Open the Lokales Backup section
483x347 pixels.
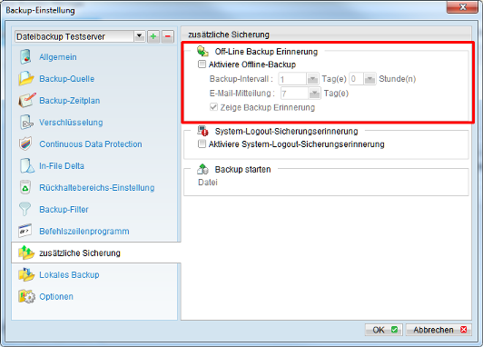coord(69,274)
